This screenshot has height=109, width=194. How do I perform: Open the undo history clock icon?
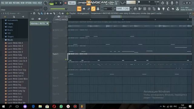[x=162, y=3]
